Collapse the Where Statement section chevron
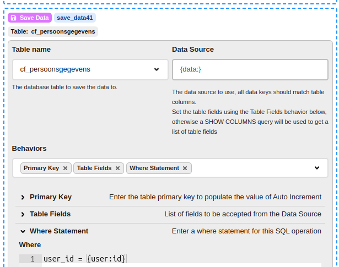 [23, 231]
